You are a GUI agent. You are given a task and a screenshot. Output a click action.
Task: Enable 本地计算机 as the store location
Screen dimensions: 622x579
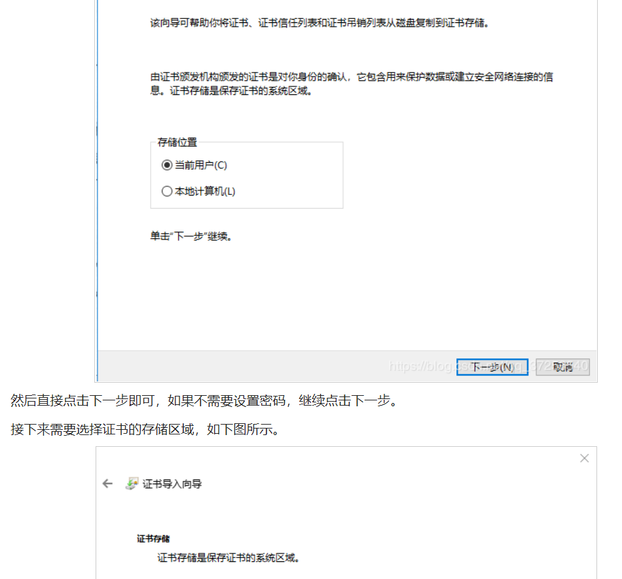coord(166,191)
